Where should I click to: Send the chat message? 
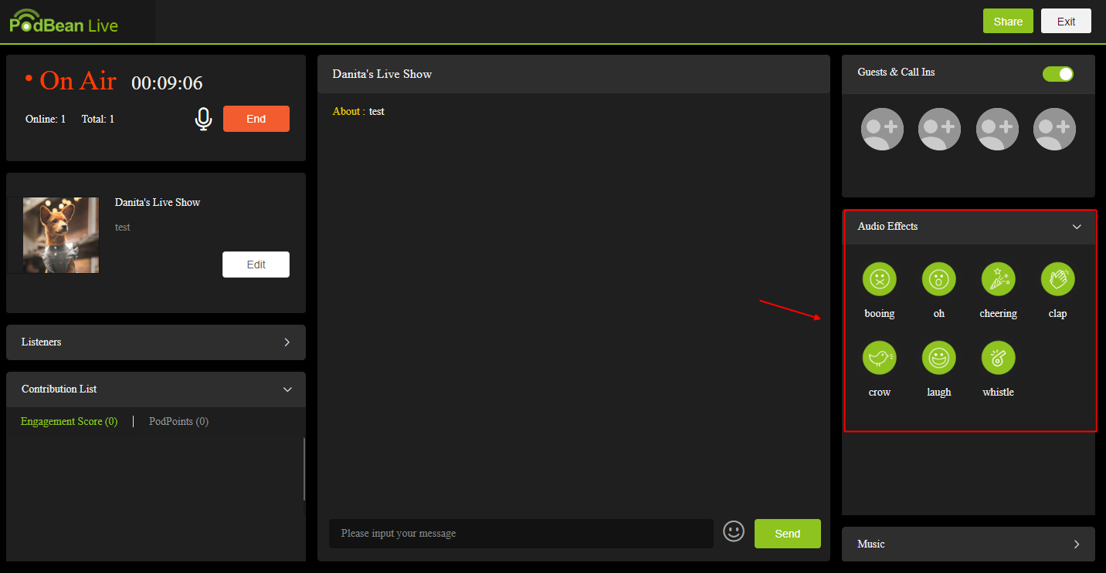point(787,534)
